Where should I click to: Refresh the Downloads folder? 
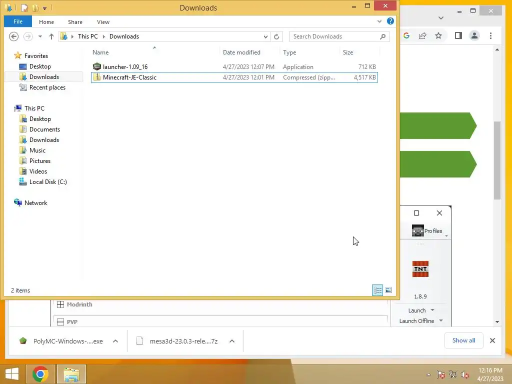point(276,36)
